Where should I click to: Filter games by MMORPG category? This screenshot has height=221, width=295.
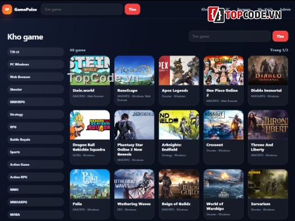[x=35, y=102]
